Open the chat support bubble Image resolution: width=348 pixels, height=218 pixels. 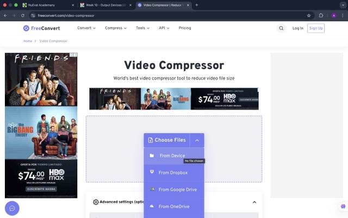tap(12, 208)
